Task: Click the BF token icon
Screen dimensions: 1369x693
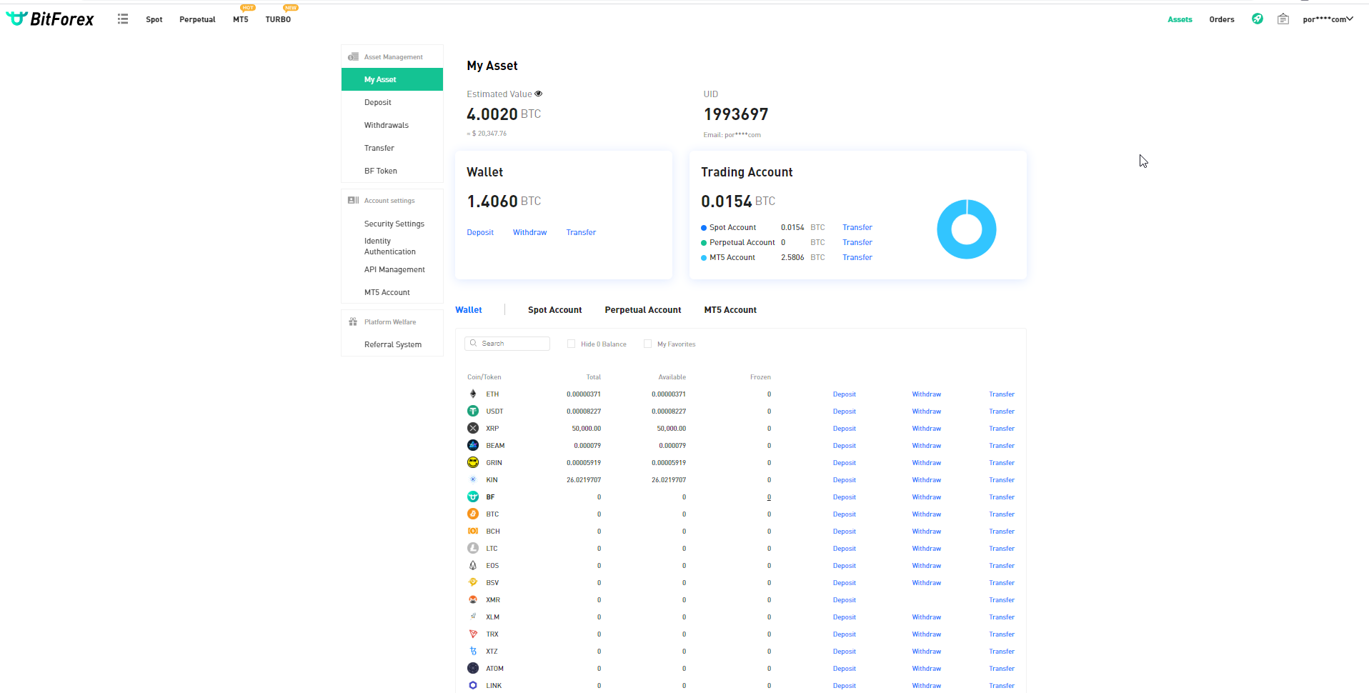Action: 473,497
